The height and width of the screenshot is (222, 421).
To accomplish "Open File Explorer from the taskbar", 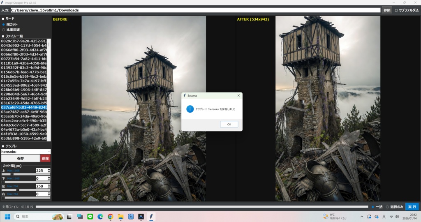I will click(120, 217).
